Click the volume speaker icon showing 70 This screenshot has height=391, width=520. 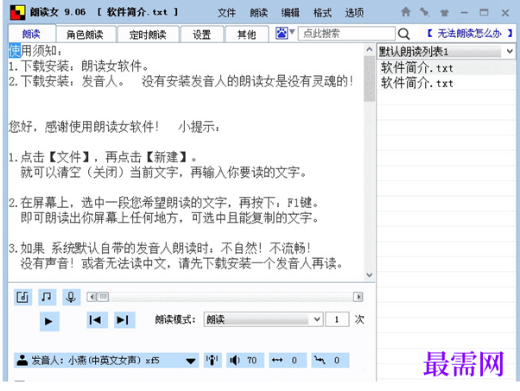tap(245, 360)
